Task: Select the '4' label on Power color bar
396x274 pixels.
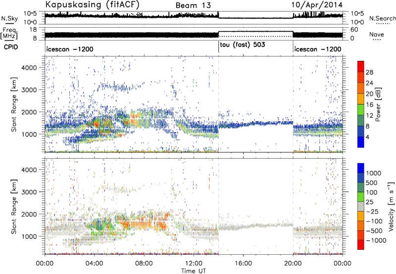Action: [367, 137]
